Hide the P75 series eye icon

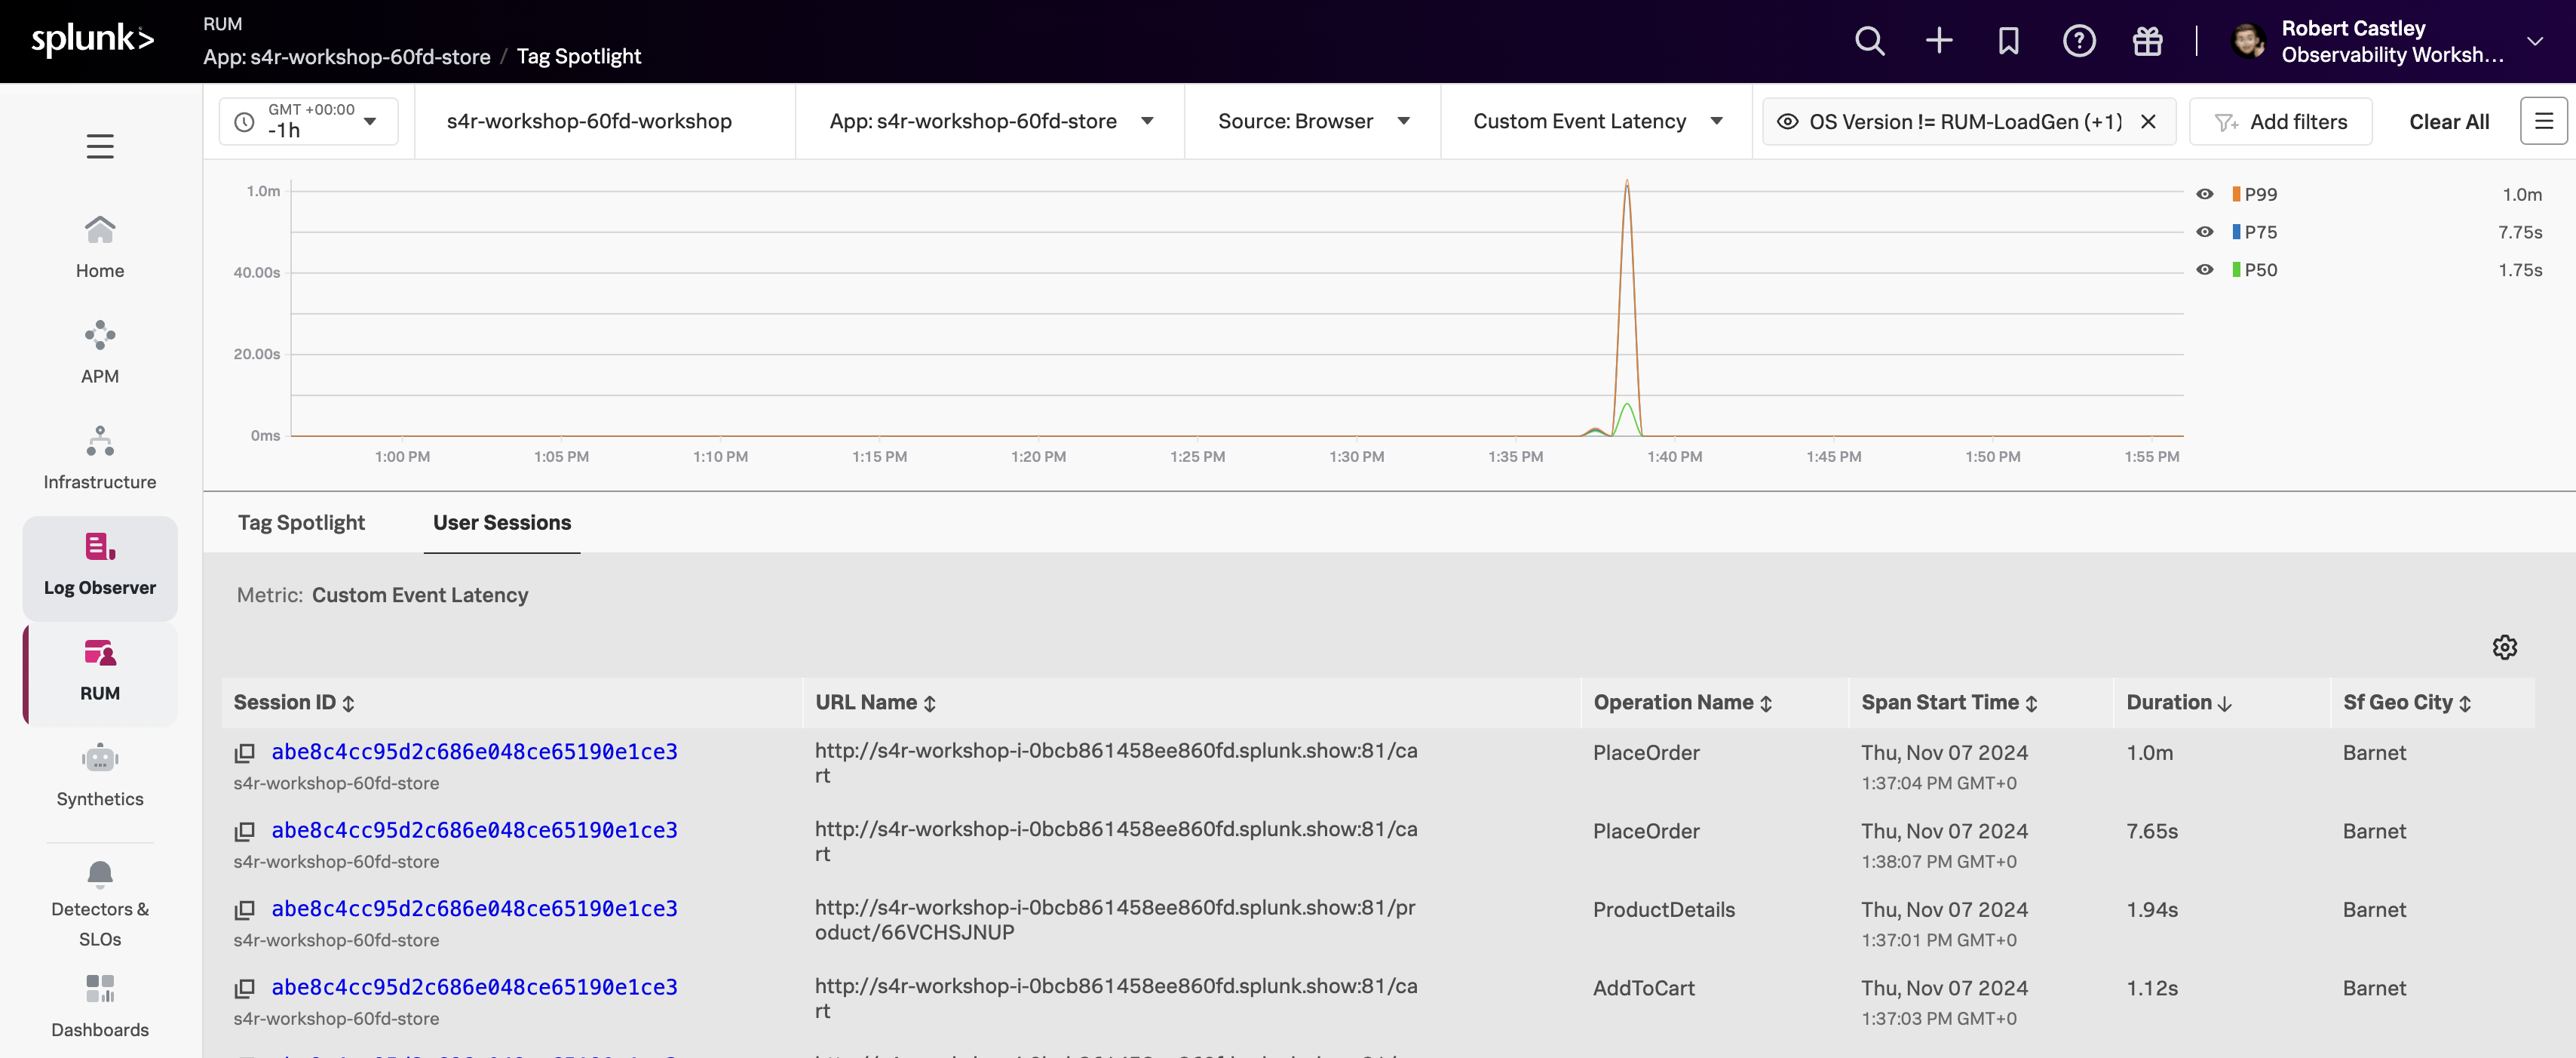click(2204, 232)
